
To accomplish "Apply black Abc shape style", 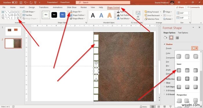I will (54, 15).
